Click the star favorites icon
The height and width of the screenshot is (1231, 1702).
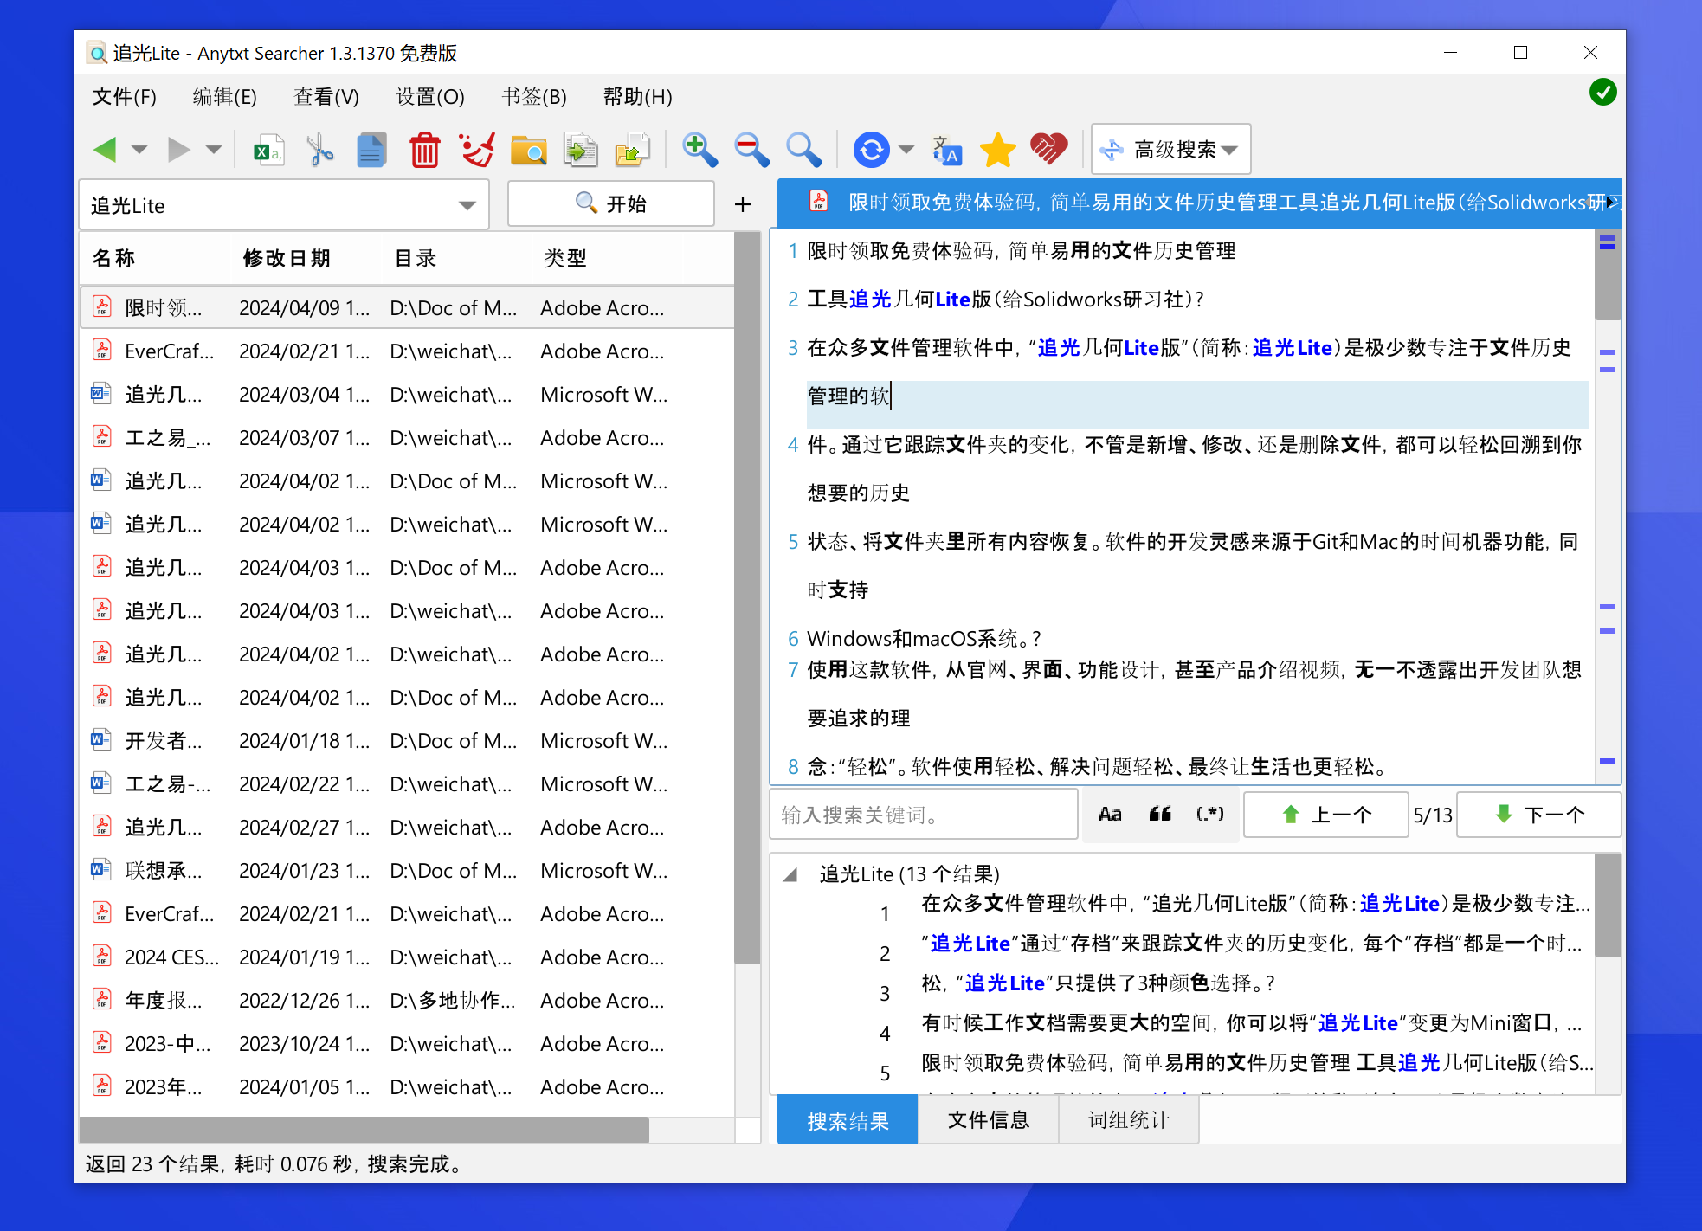point(997,149)
